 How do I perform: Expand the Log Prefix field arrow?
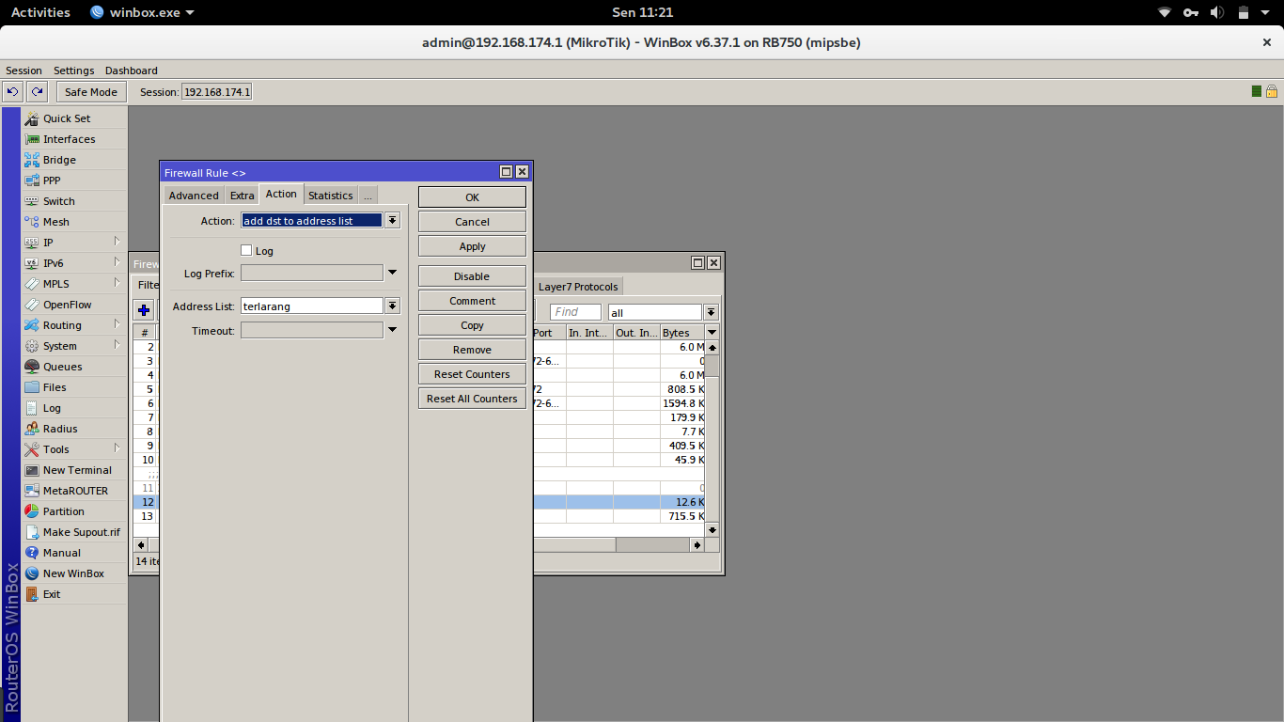tap(392, 273)
